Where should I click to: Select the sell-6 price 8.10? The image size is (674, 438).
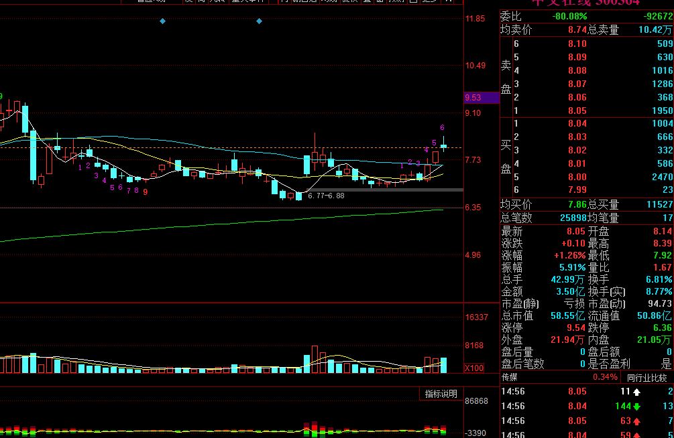pos(577,44)
